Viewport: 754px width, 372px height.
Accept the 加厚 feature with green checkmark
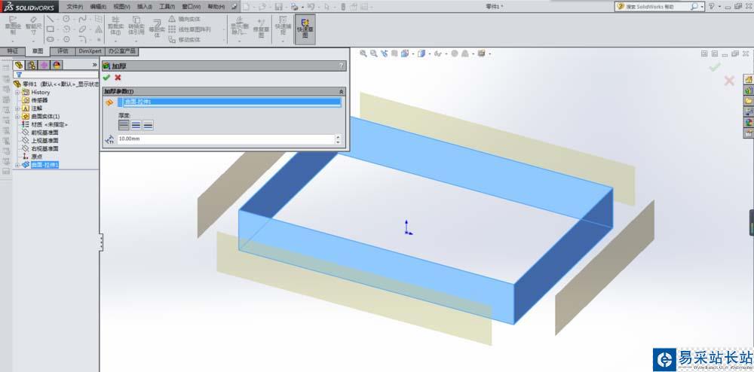[106, 78]
